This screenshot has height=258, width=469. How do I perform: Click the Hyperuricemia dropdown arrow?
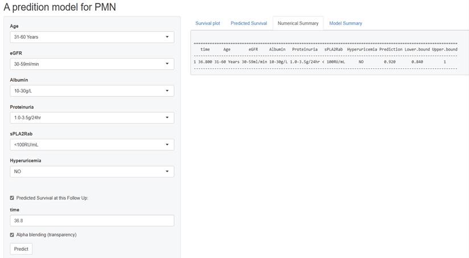coord(167,172)
